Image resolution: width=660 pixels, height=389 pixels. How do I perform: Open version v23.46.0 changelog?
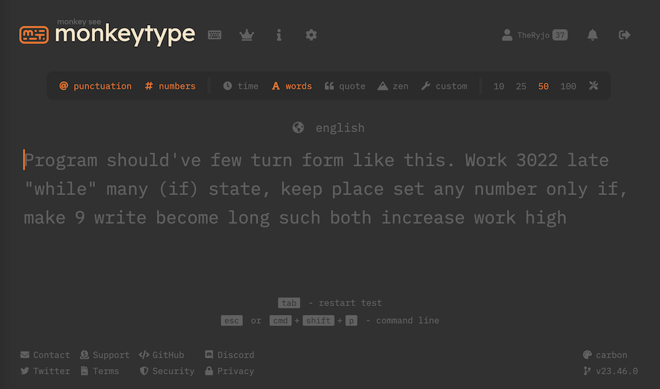click(610, 371)
